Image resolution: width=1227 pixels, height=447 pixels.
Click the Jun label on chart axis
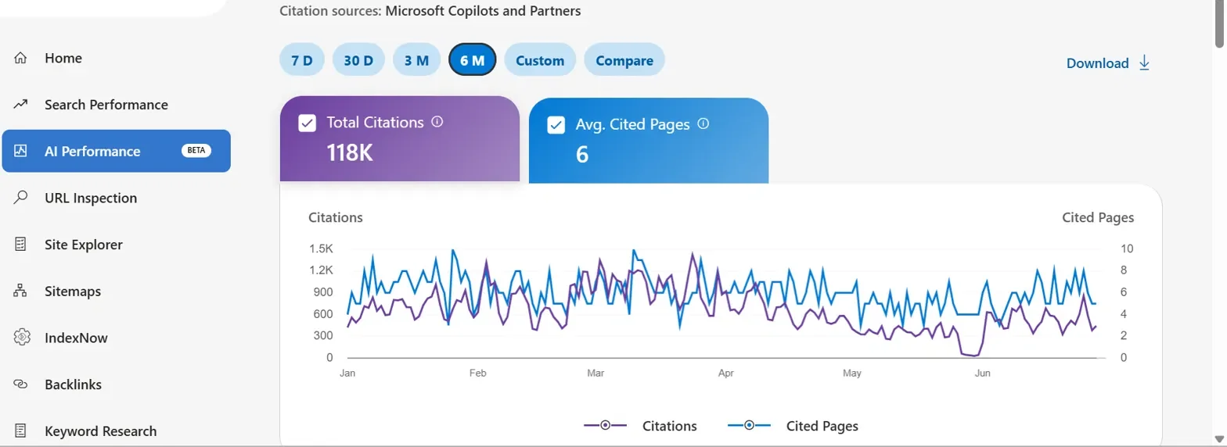coord(983,374)
